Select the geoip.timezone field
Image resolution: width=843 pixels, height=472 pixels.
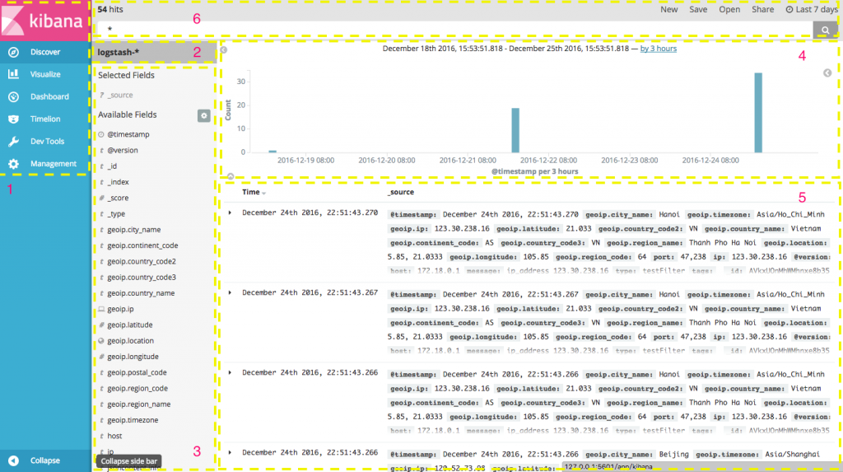pyautogui.click(x=133, y=420)
